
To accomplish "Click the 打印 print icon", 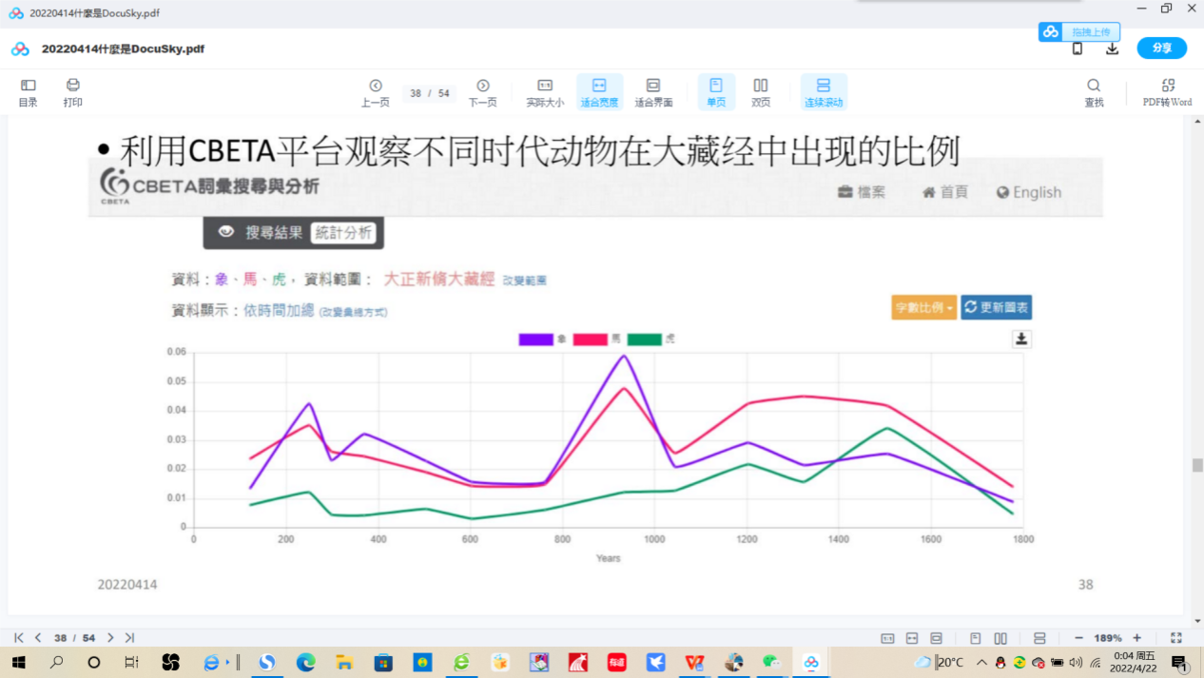I will tap(73, 92).
